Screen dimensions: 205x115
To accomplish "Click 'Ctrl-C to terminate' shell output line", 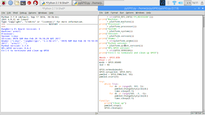I will (25, 50).
